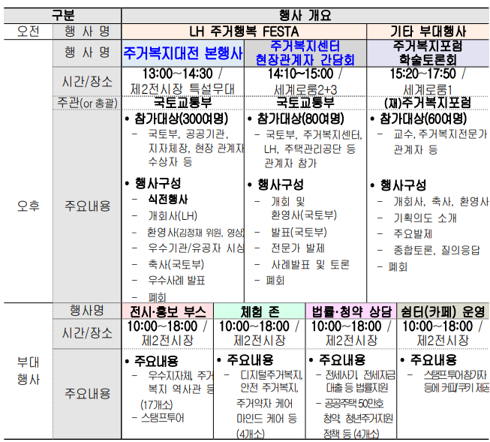Click '전문가 발제' item
Screen dimensions: 490x442
298,248
